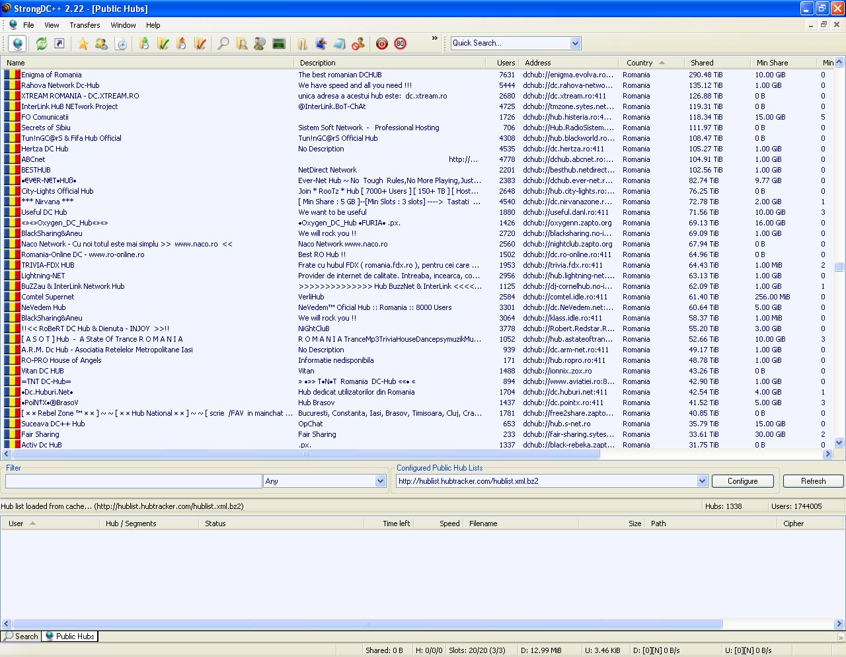Screen dimensions: 846x657
Task: Click in the Filter text field
Action: [x=134, y=481]
